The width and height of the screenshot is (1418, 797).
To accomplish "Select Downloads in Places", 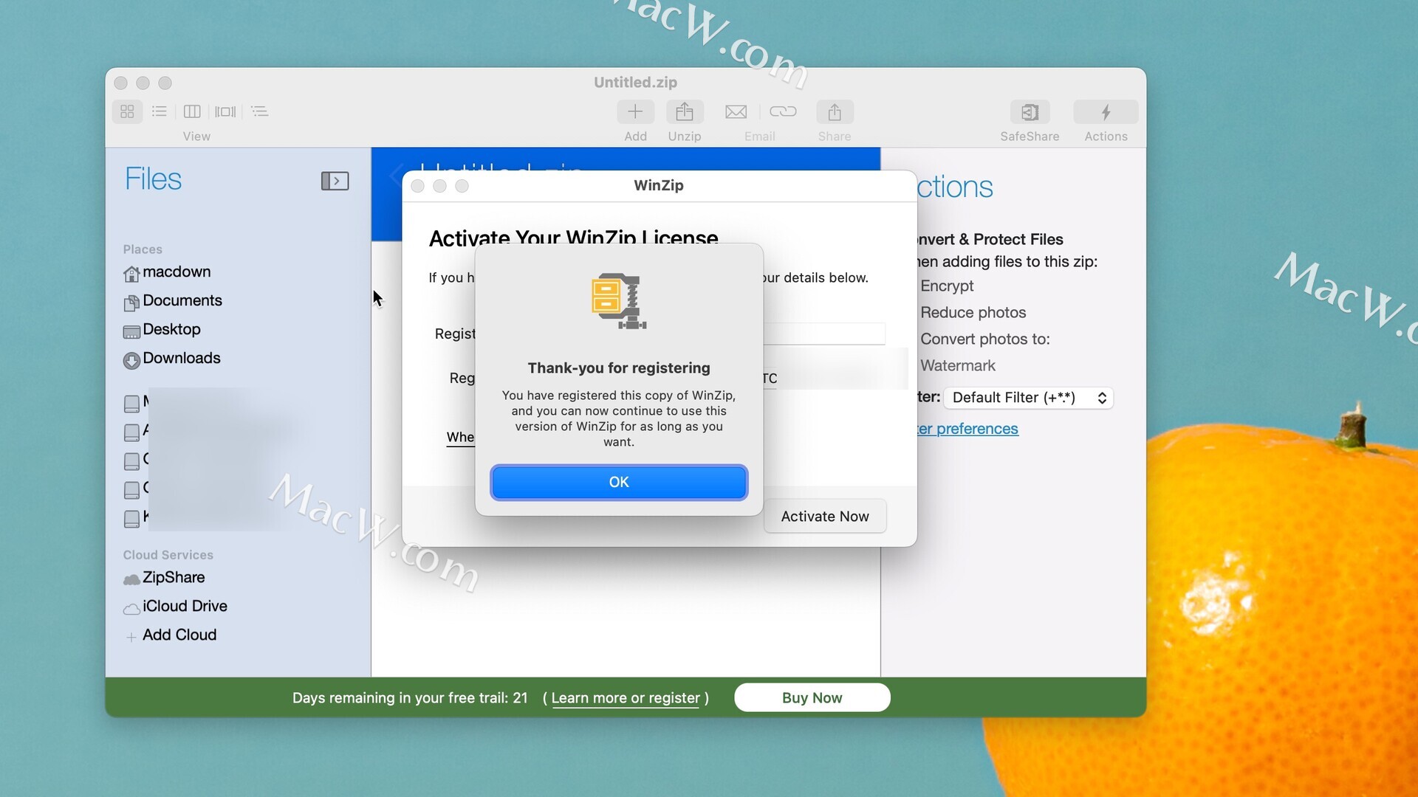I will click(181, 359).
